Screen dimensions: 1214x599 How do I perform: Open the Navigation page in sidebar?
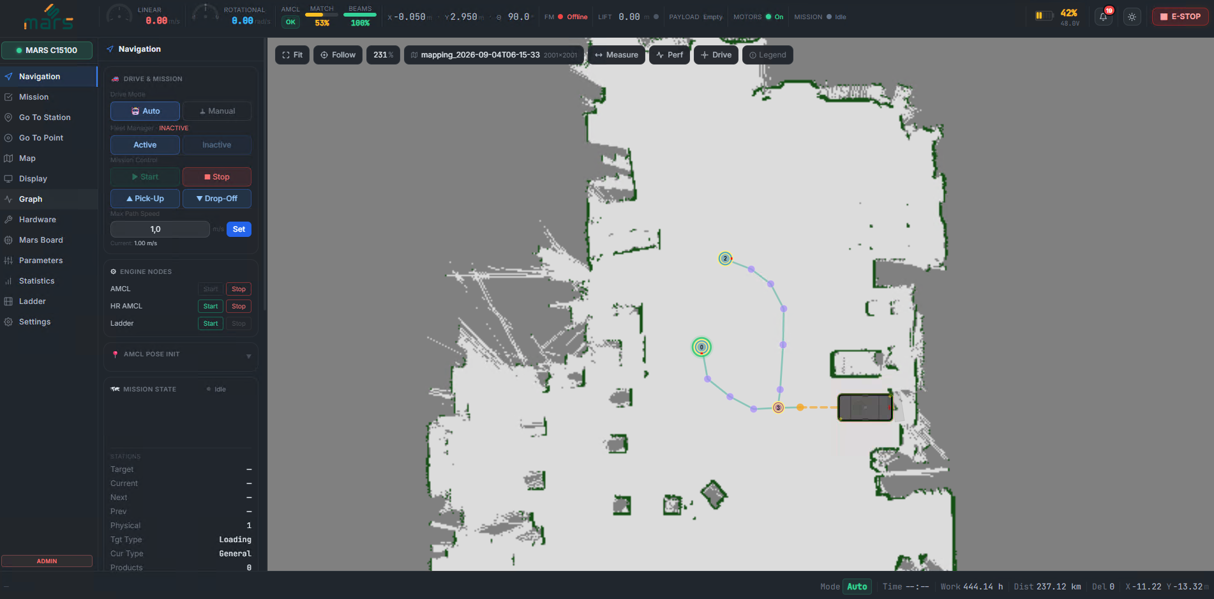click(x=49, y=77)
